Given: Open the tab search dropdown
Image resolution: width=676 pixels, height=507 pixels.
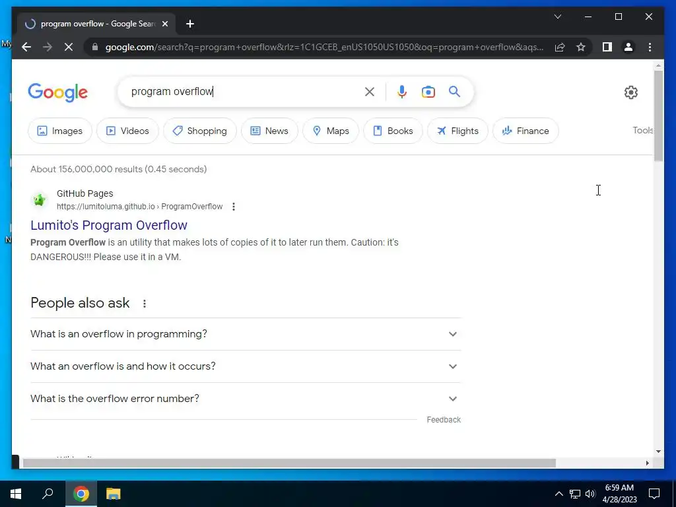Looking at the screenshot, I should pos(557,17).
